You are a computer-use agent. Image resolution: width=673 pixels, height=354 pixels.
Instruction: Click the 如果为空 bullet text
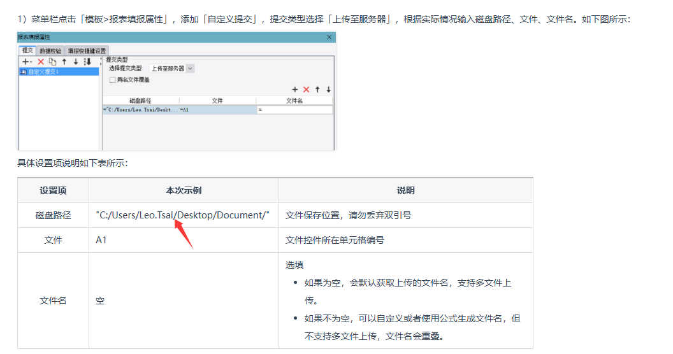click(408, 292)
